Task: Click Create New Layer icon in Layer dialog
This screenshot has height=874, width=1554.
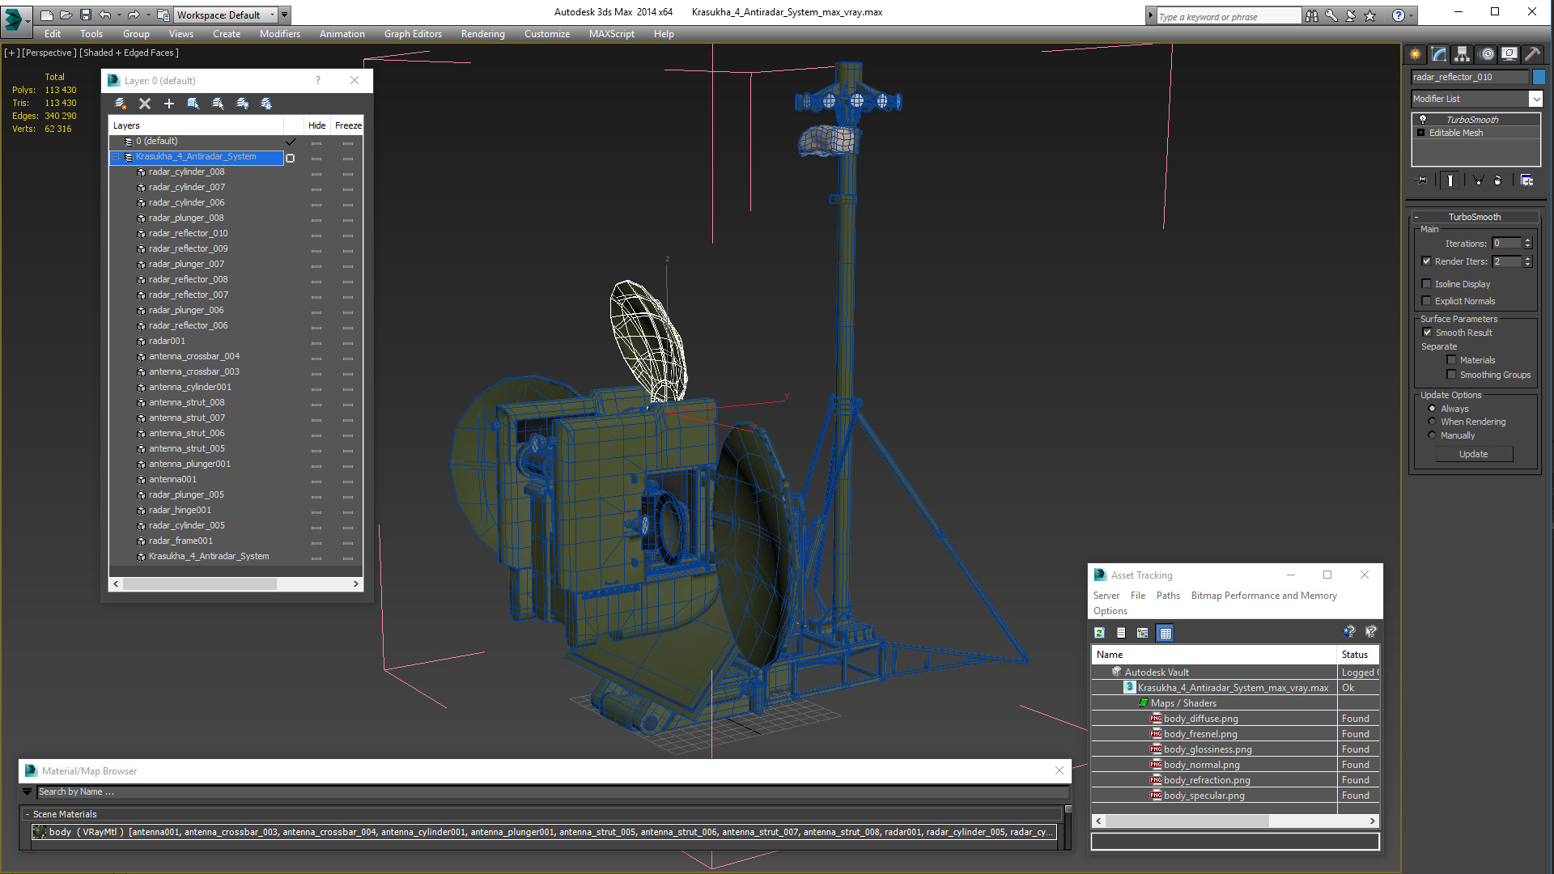Action: click(x=121, y=104)
